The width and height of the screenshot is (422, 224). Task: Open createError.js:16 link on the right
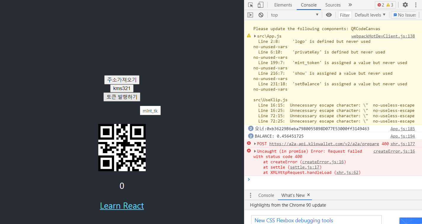click(x=394, y=151)
